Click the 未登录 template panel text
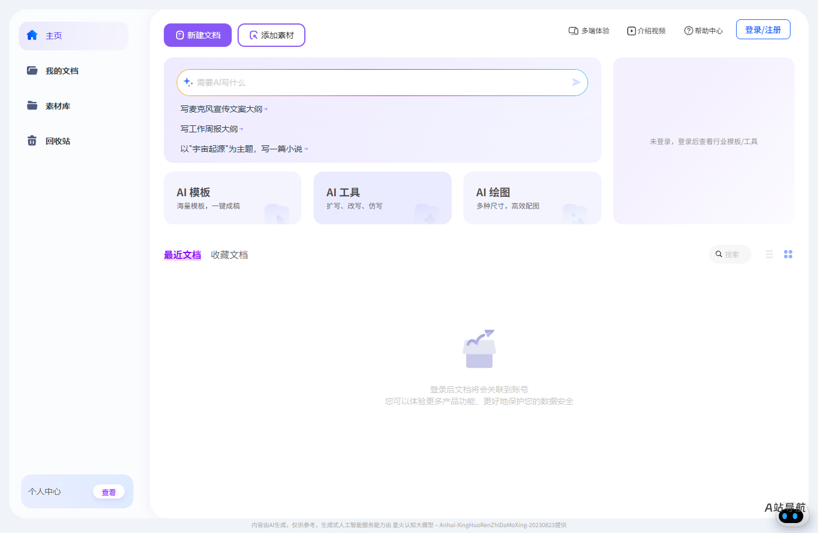This screenshot has height=533, width=818. point(703,142)
